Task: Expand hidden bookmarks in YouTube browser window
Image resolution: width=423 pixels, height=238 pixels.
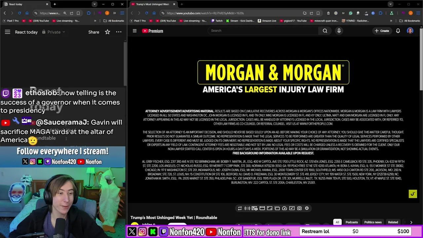Action: [391, 20]
